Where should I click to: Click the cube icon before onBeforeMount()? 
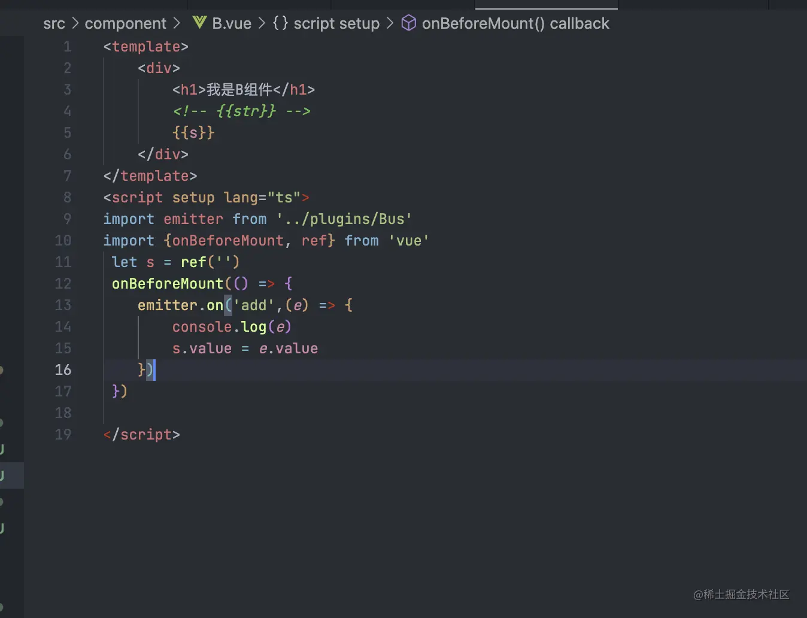pos(408,23)
